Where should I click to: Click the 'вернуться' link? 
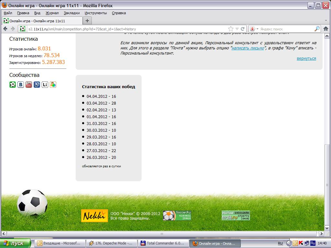[306, 58]
